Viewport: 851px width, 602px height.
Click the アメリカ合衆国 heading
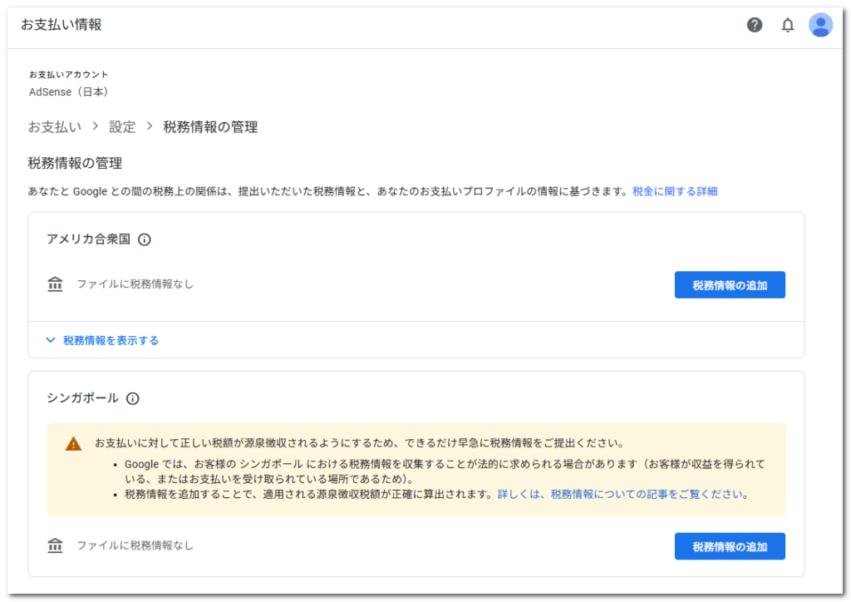[88, 239]
